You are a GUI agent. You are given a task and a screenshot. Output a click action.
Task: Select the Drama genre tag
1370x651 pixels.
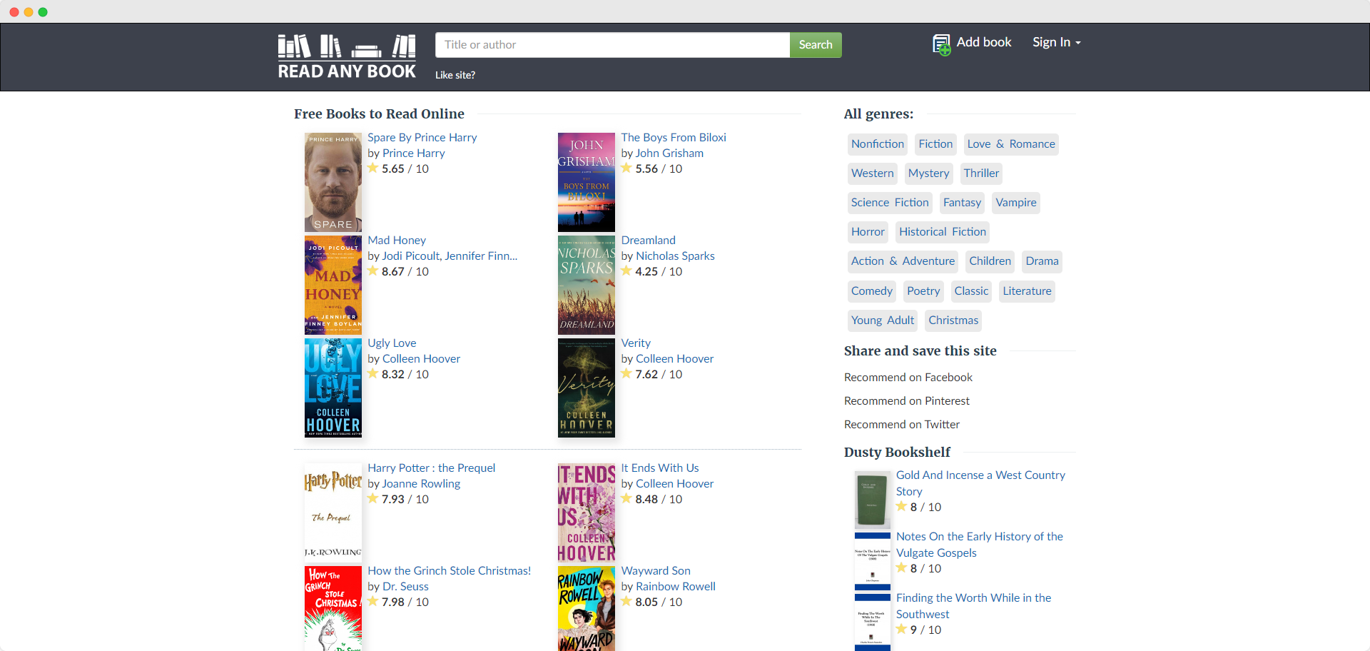(1042, 261)
